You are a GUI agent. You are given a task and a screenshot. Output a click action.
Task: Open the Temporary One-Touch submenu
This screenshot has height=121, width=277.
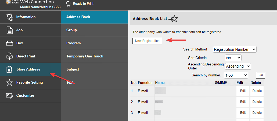[x=95, y=56]
